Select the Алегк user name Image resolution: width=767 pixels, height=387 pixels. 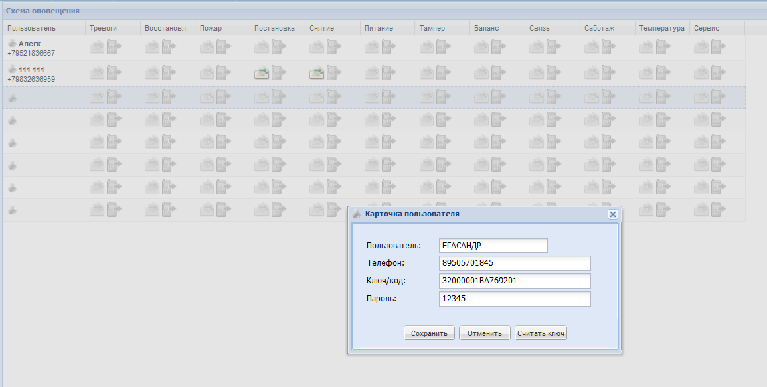(x=29, y=44)
